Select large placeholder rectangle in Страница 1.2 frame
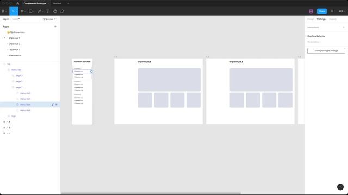Image resolution: width=348 pixels, height=195 pixels. coord(261,80)
